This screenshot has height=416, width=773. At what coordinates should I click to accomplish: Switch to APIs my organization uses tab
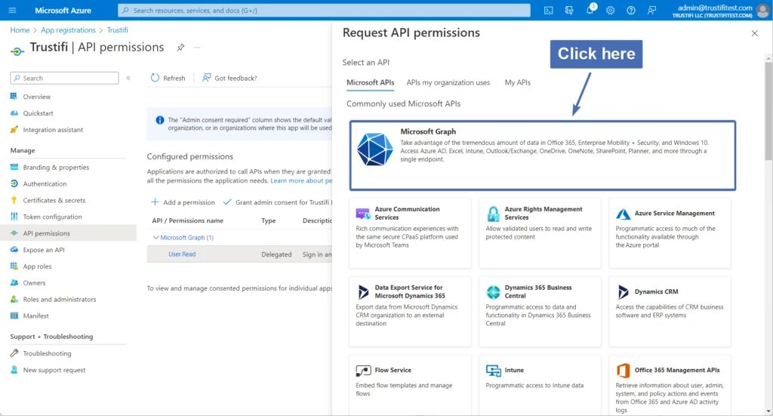[x=448, y=82]
